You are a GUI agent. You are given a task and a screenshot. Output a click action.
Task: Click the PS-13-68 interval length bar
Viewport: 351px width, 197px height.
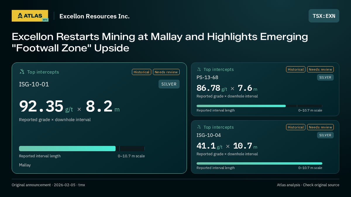259,106
